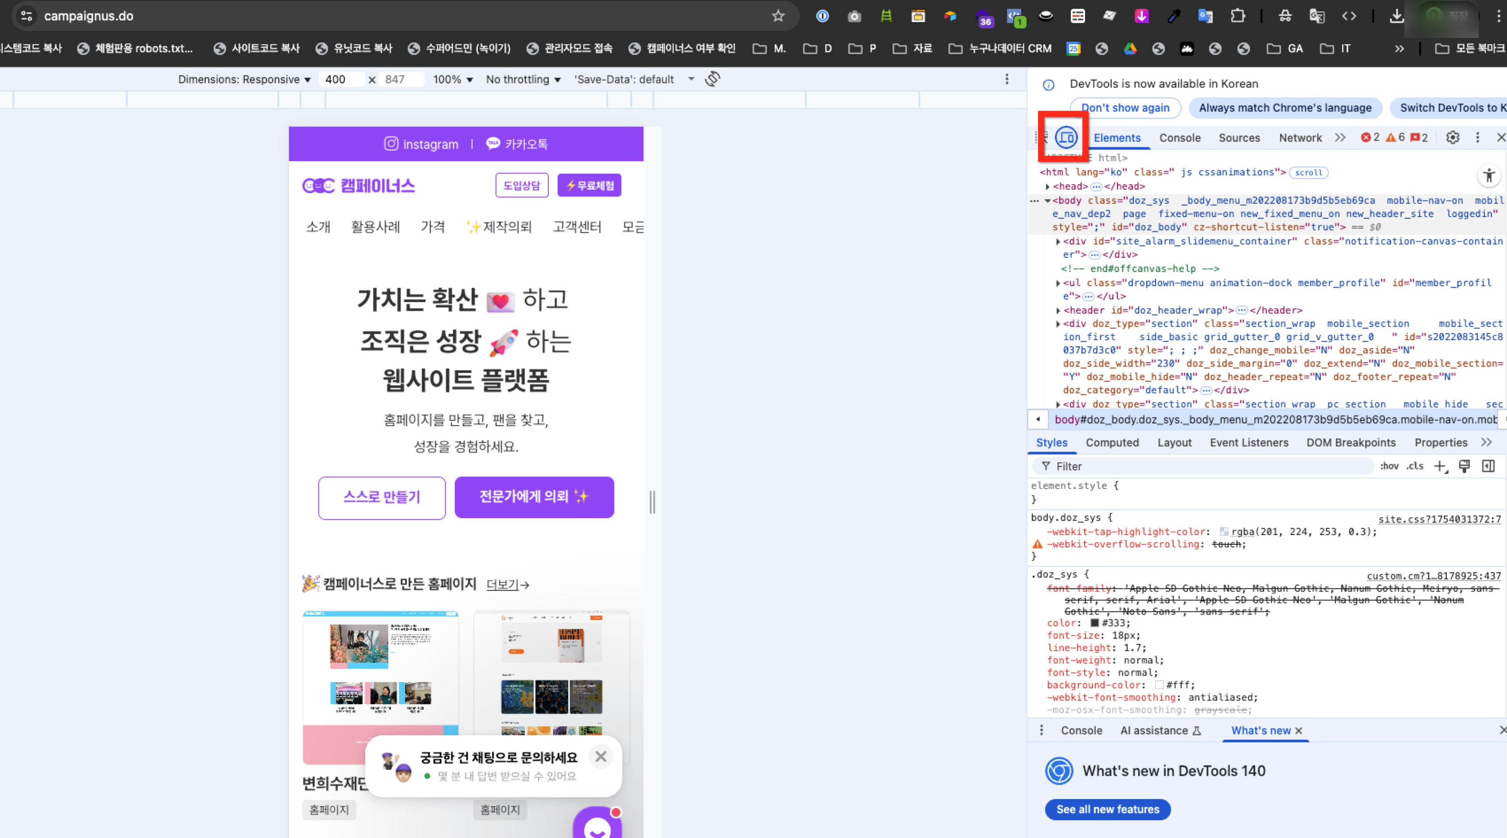The image size is (1507, 838).
Task: Open the Chrome downloads icon
Action: [x=1397, y=16]
